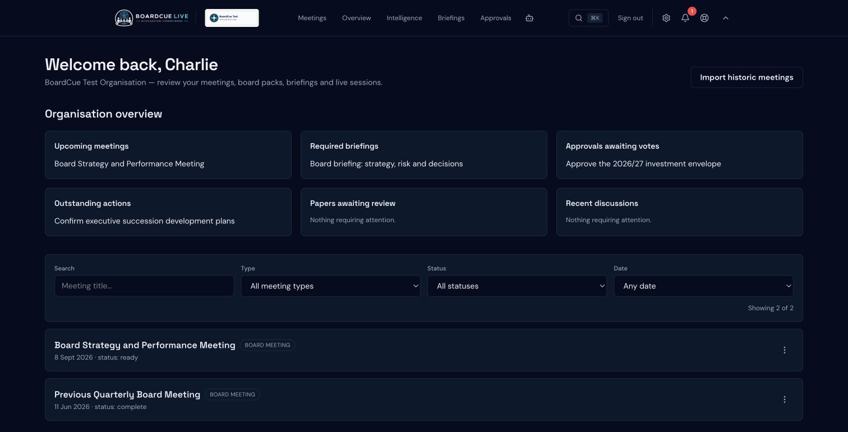
Task: Open Approvals in the top navigation
Action: click(x=496, y=18)
